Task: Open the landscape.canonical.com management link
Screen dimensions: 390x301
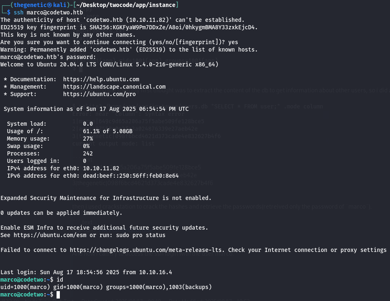Action: tap(114, 87)
